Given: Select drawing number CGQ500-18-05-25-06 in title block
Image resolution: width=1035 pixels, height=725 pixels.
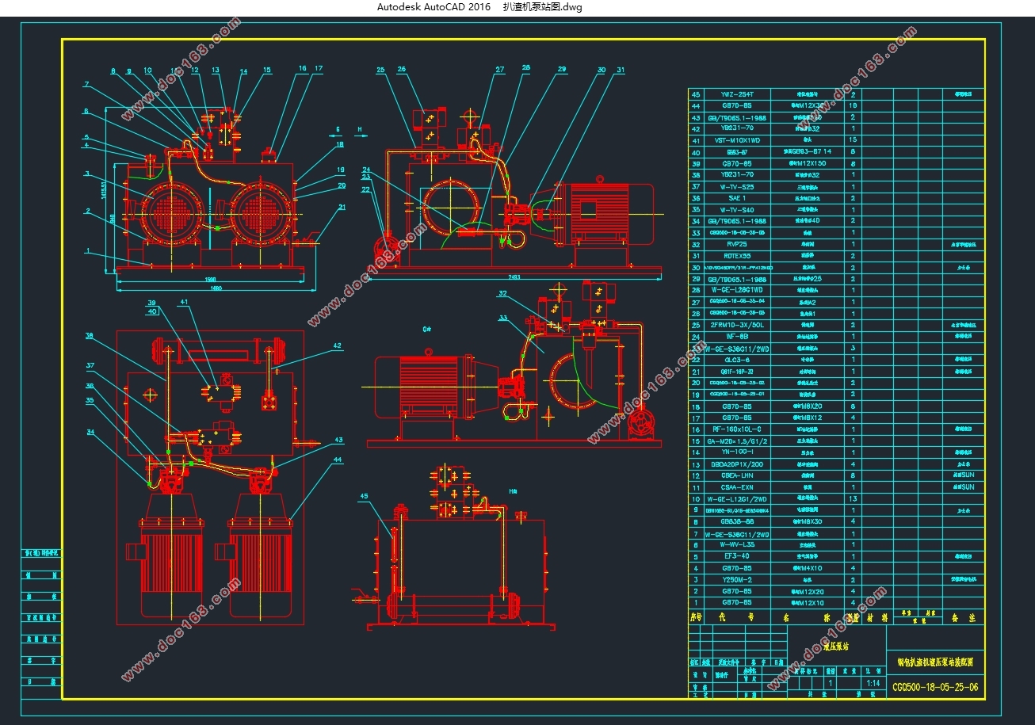Looking at the screenshot, I should pyautogui.click(x=935, y=688).
